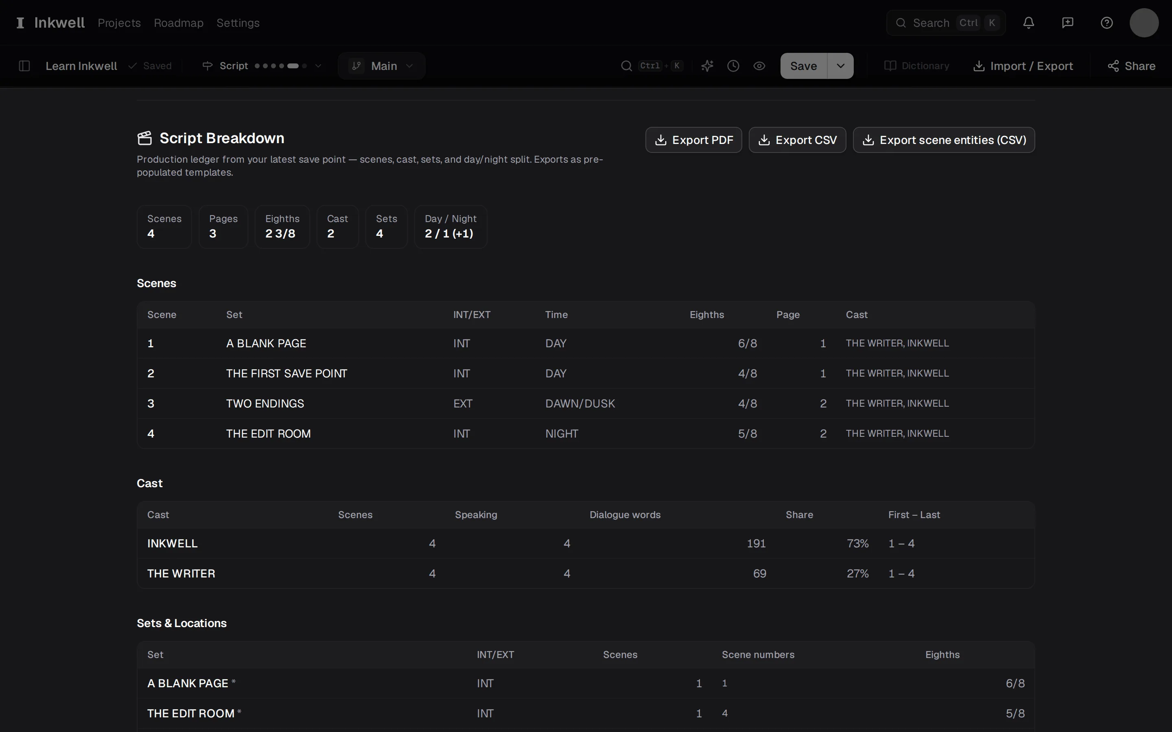Click the Day / Night card
1172x732 pixels.
[450, 227]
